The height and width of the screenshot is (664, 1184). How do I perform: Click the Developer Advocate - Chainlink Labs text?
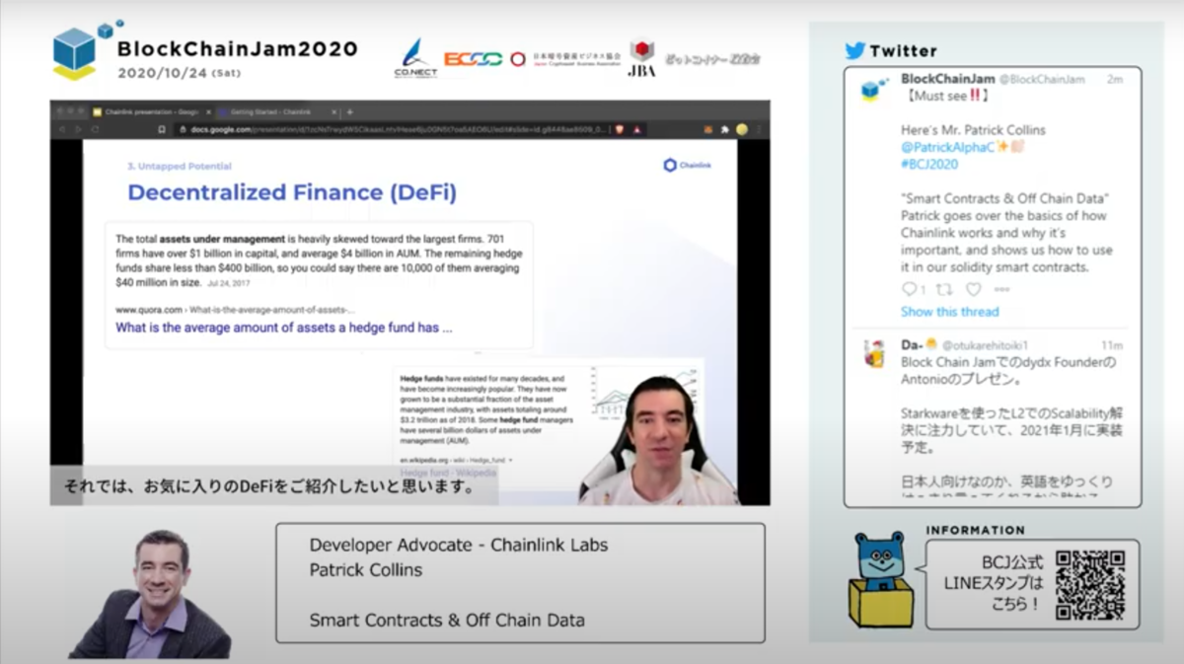(459, 545)
